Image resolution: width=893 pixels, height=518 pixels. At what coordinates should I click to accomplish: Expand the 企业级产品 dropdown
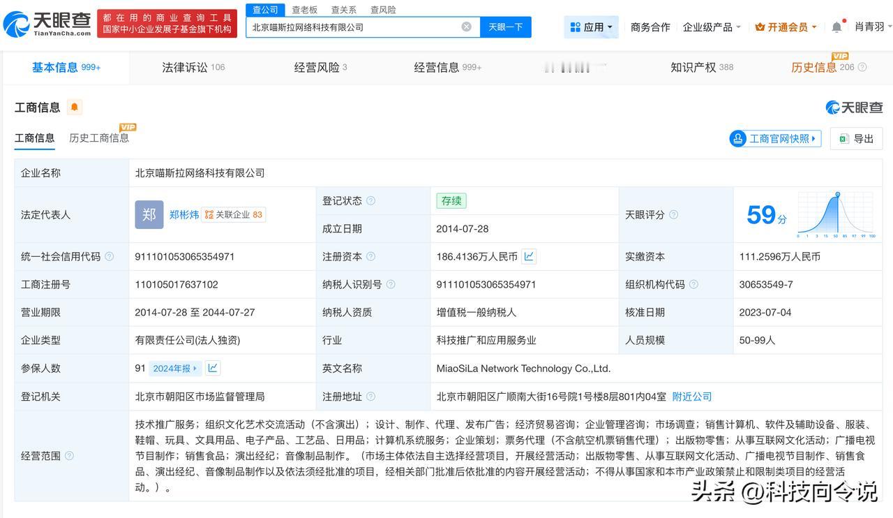tap(712, 27)
